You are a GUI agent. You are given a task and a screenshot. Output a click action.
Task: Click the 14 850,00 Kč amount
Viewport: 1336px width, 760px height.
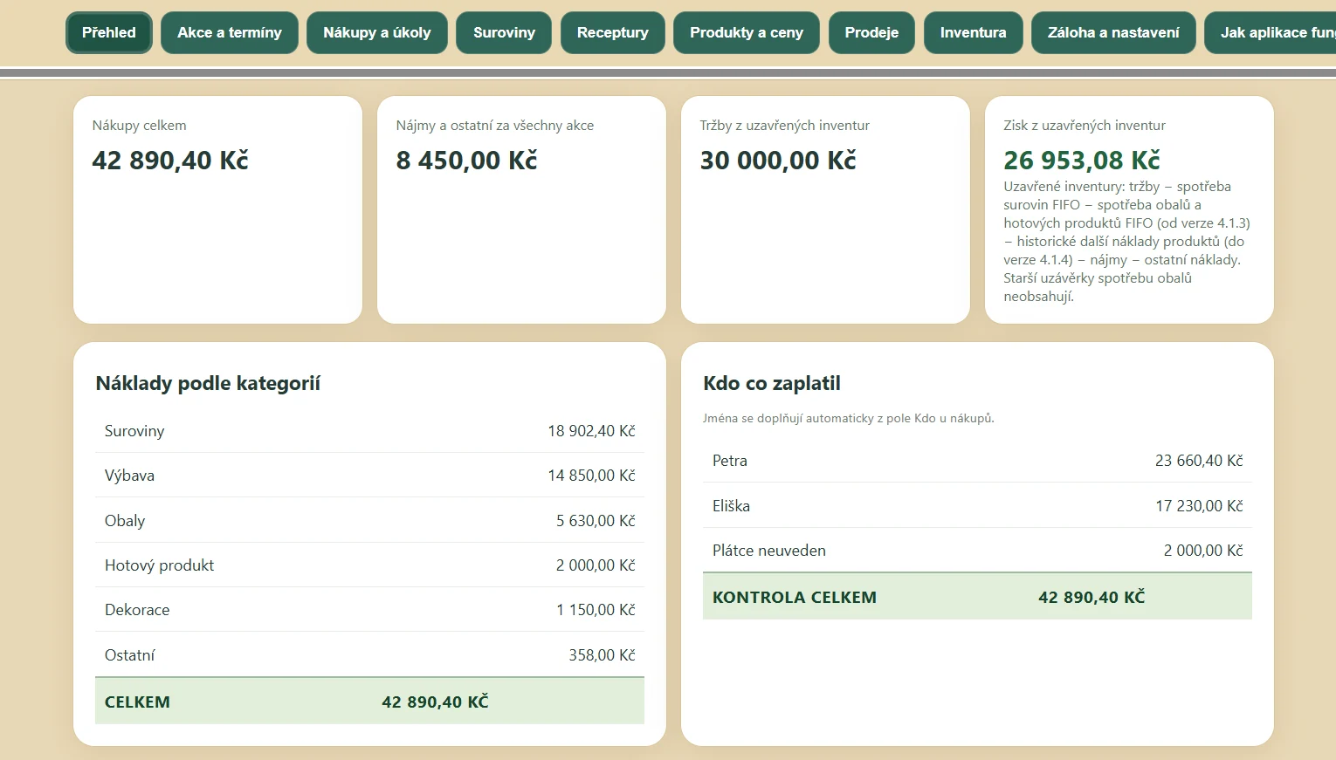pyautogui.click(x=591, y=476)
